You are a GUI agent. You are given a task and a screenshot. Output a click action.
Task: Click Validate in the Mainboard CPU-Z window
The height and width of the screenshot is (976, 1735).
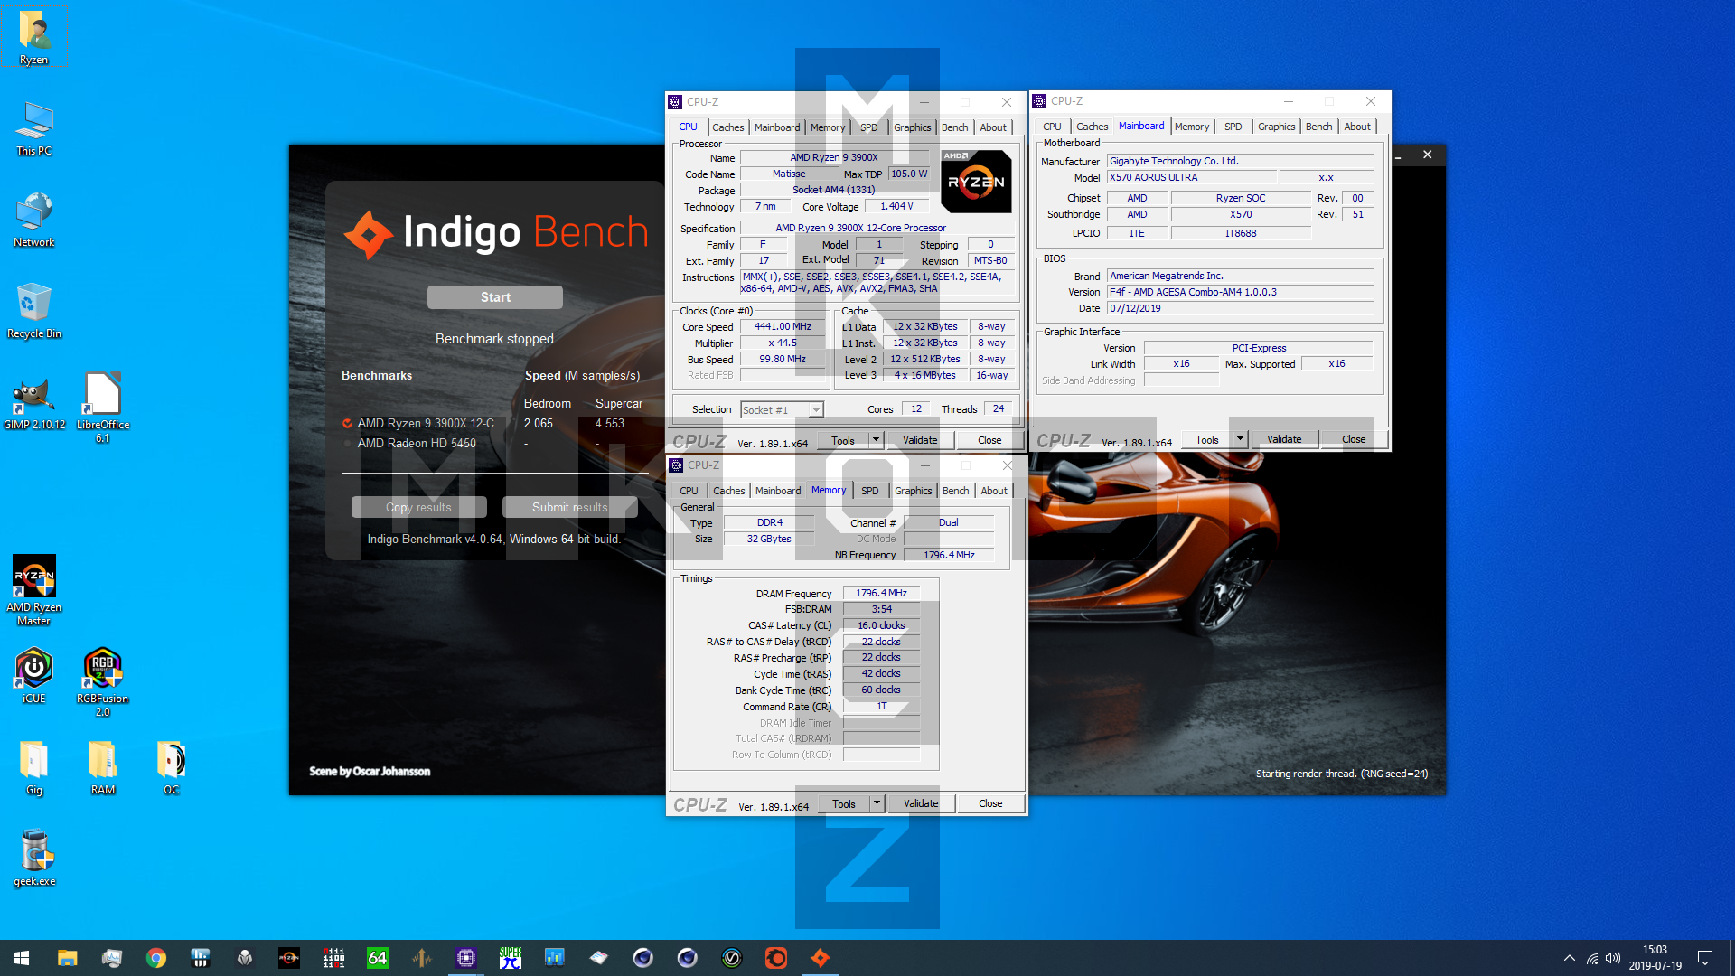click(1284, 439)
